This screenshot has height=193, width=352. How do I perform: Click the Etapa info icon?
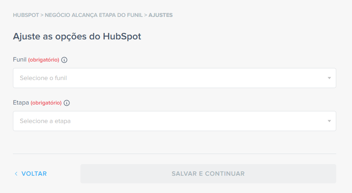[67, 103]
